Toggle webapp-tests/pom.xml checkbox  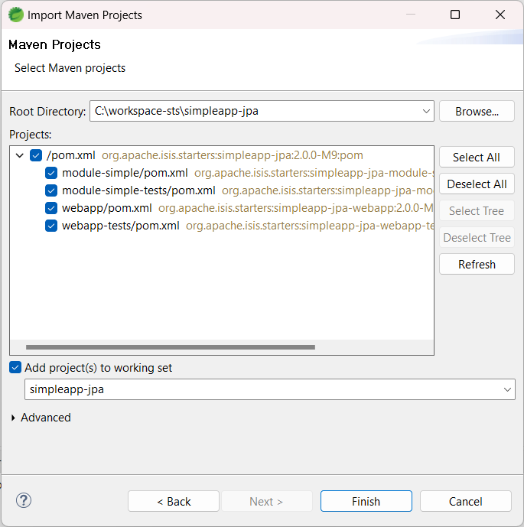point(51,226)
